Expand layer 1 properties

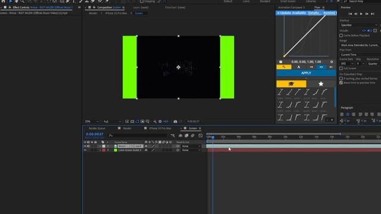100,146
